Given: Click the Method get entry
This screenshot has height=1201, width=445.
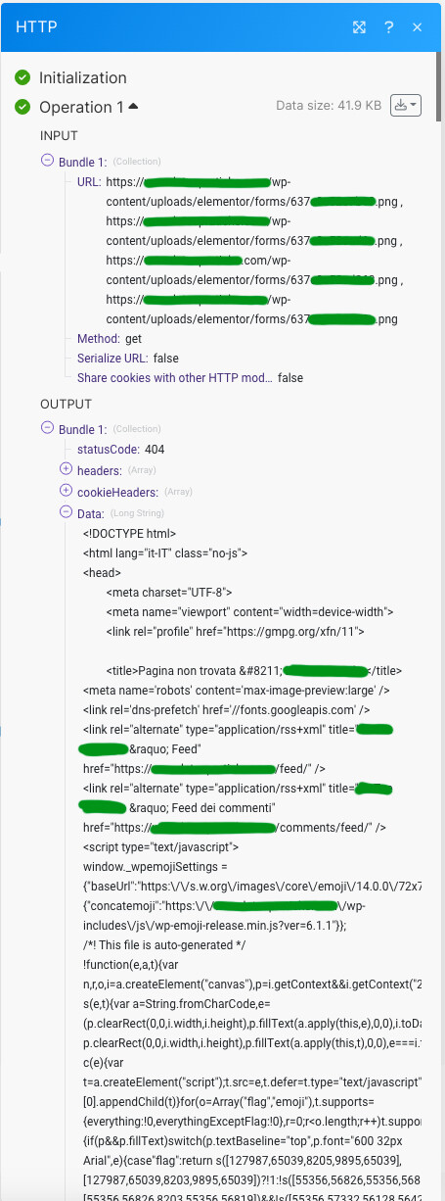Looking at the screenshot, I should 110,338.
